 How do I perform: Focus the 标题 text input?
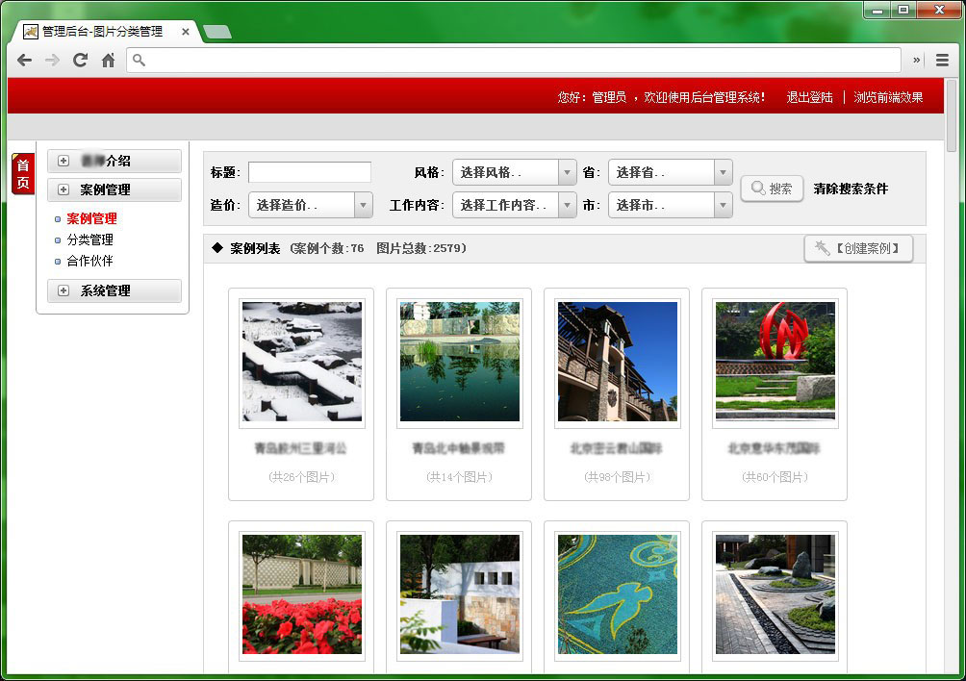pos(309,172)
